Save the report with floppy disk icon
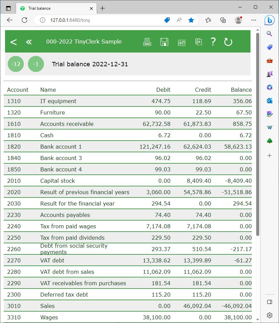Viewport: 279px width, 323px height. (164, 42)
